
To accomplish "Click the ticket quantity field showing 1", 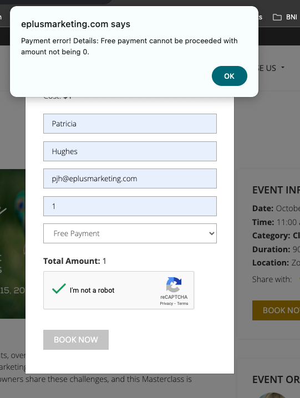I will pyautogui.click(x=130, y=206).
